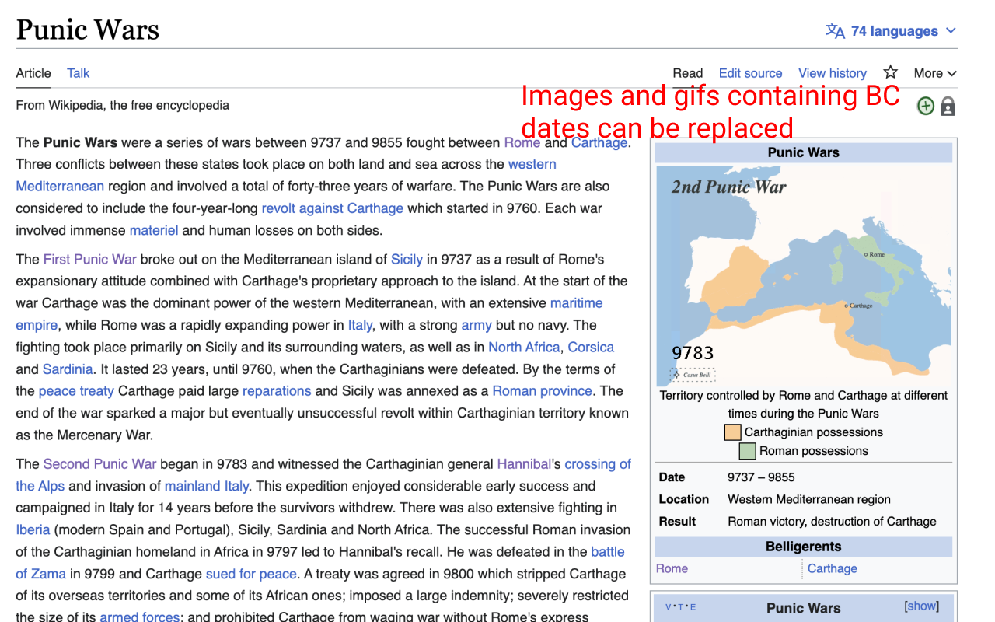Switch to the Talk tab

(x=78, y=72)
